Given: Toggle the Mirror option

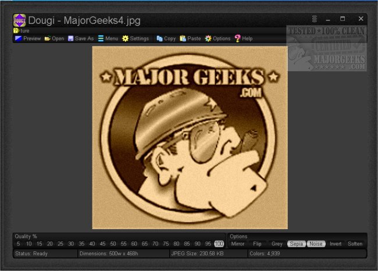Looking at the screenshot, I should 238,244.
